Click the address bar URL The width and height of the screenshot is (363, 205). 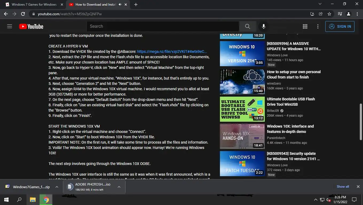pyautogui.click(x=70, y=14)
